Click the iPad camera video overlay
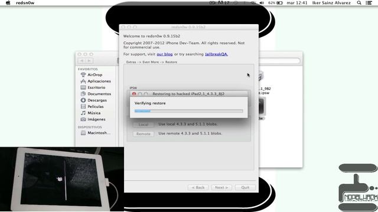Screen dimensions: 378x212 62,179
